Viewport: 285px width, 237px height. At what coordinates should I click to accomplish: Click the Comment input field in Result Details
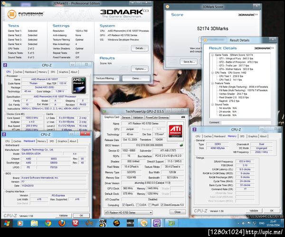point(246,123)
